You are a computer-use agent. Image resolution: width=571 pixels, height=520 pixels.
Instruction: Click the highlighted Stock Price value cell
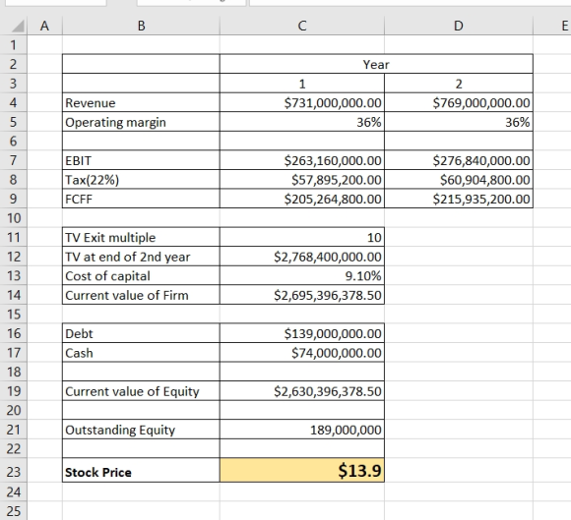pyautogui.click(x=302, y=470)
